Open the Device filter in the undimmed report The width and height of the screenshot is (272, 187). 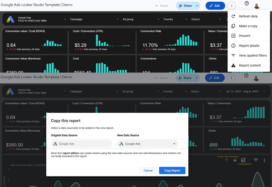tap(206, 19)
